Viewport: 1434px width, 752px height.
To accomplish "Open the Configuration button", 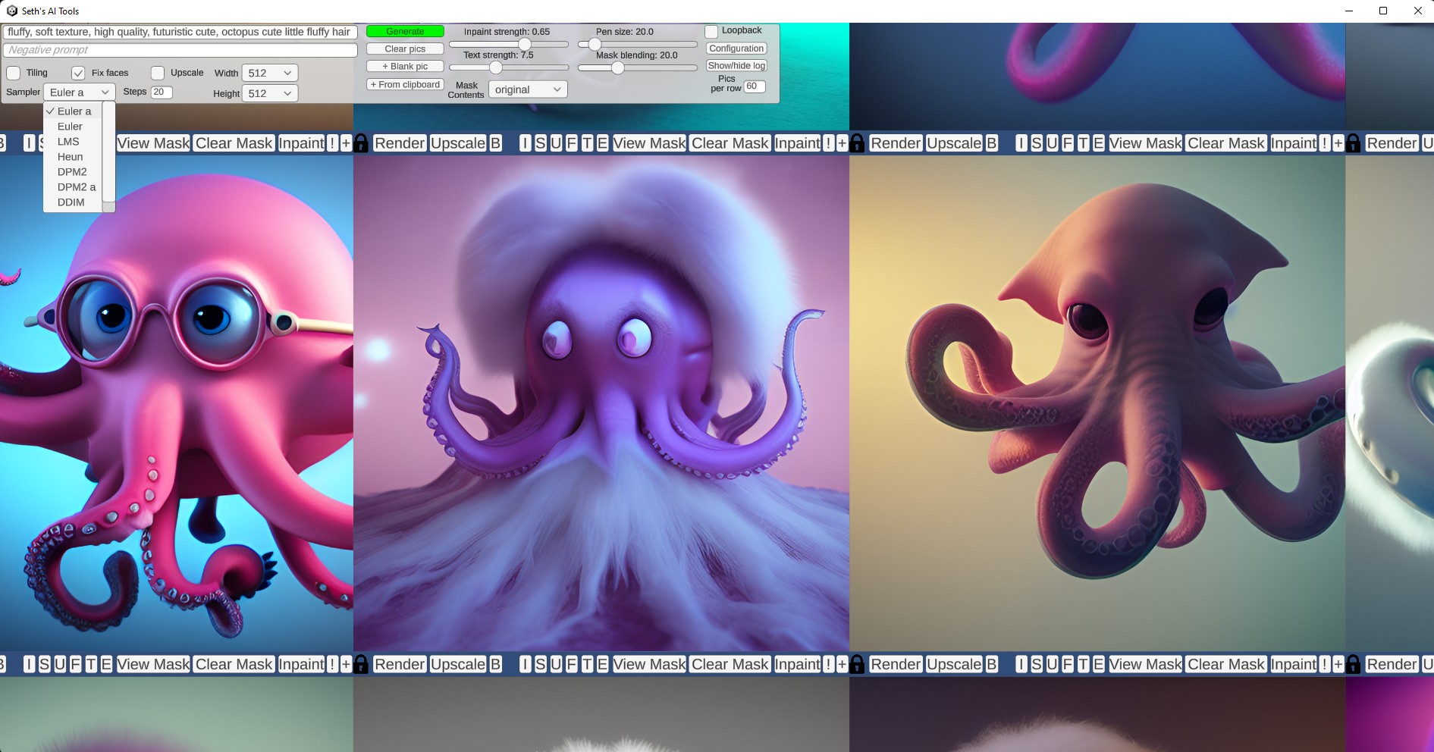I will coord(736,49).
